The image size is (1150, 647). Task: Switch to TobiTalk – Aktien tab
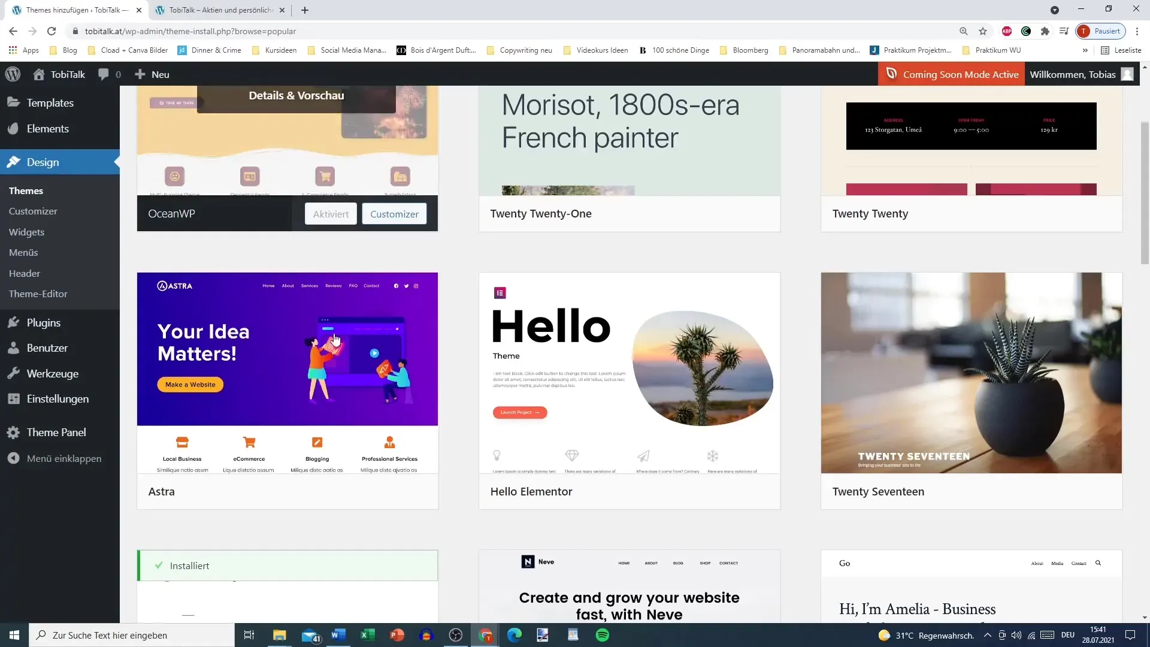(x=221, y=10)
